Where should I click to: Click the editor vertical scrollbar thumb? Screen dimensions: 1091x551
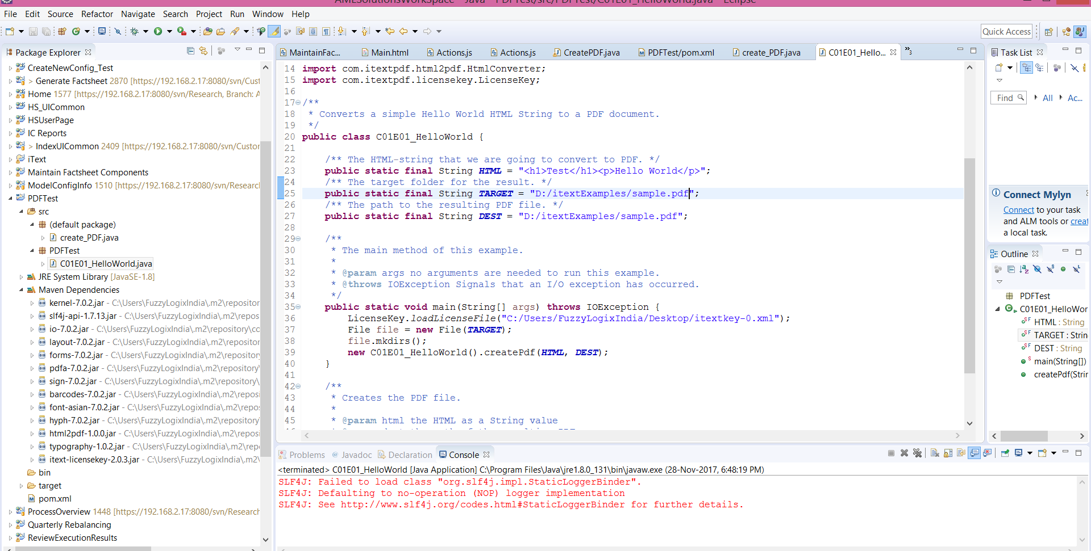(969, 266)
